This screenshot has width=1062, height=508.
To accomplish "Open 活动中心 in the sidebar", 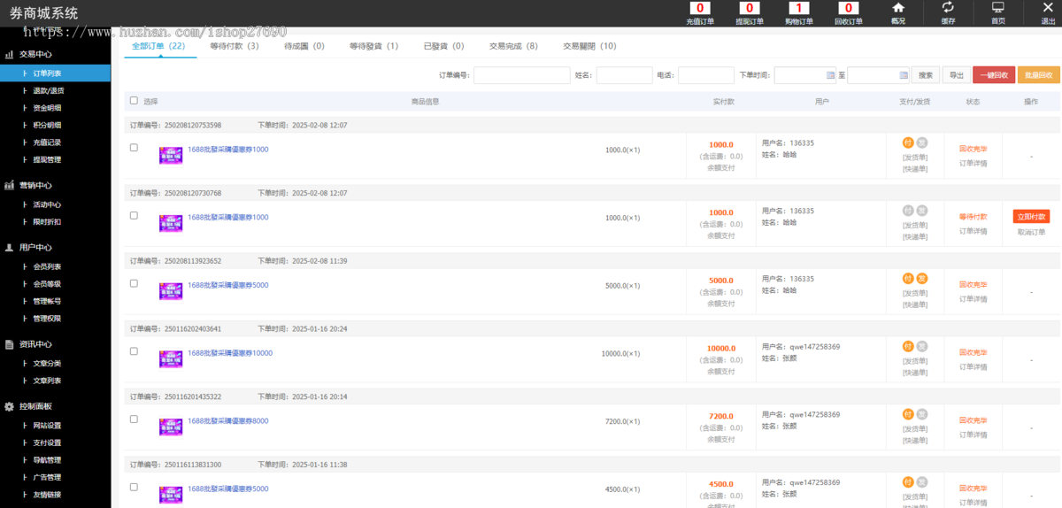I will coord(48,204).
